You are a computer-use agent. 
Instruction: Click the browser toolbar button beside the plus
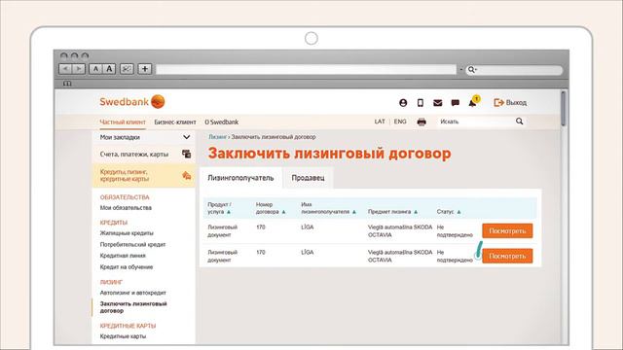(x=127, y=69)
